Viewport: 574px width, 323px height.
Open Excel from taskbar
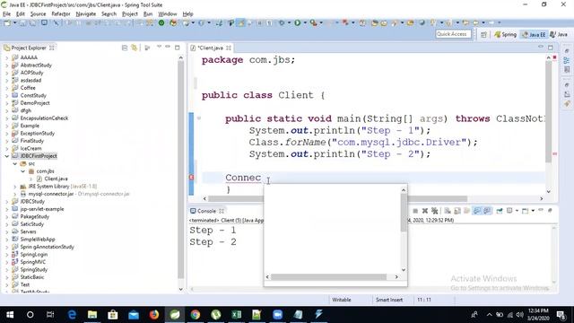[x=236, y=315]
